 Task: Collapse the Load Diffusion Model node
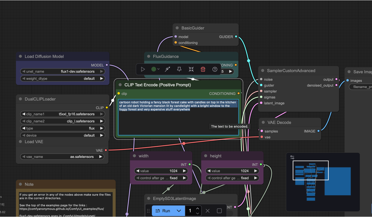(x=20, y=56)
